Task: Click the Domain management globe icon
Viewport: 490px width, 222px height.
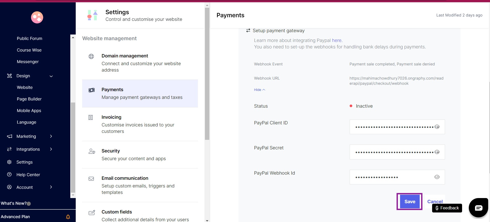Action: point(91,56)
